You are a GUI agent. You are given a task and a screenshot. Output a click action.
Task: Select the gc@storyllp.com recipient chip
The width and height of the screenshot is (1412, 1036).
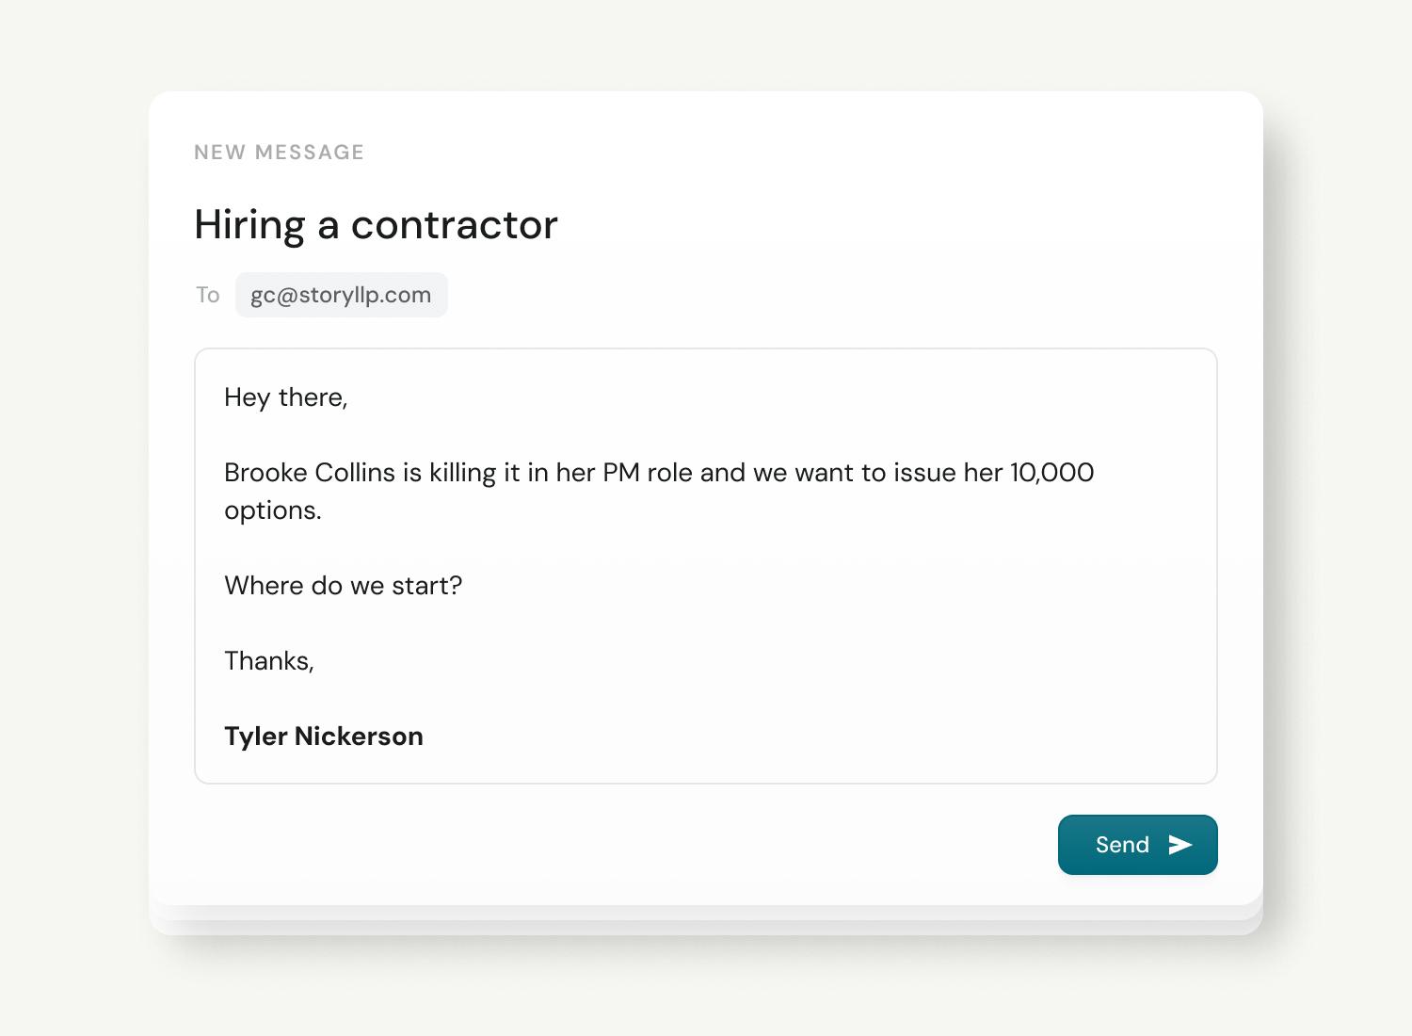pyautogui.click(x=341, y=295)
